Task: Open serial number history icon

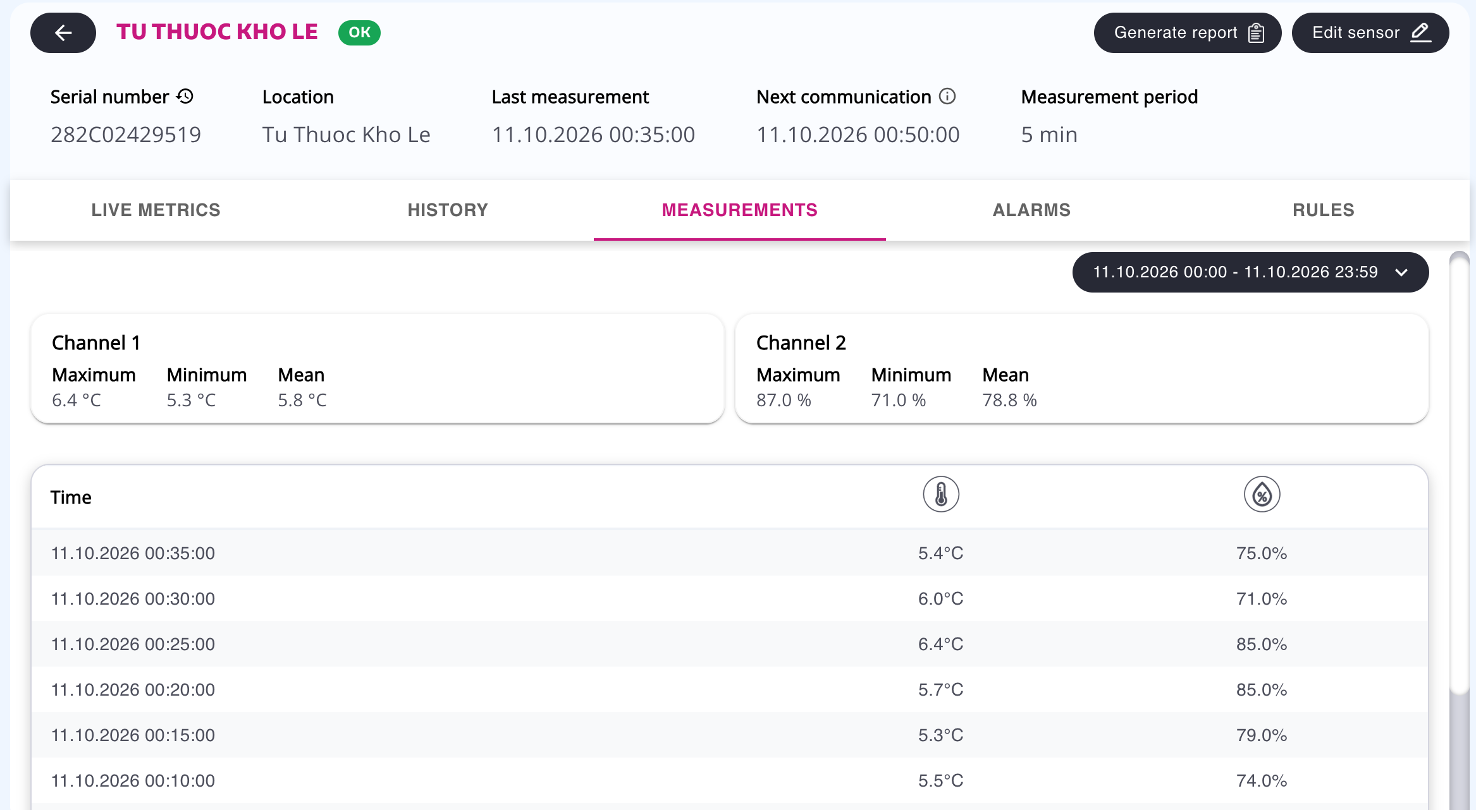Action: coord(185,97)
